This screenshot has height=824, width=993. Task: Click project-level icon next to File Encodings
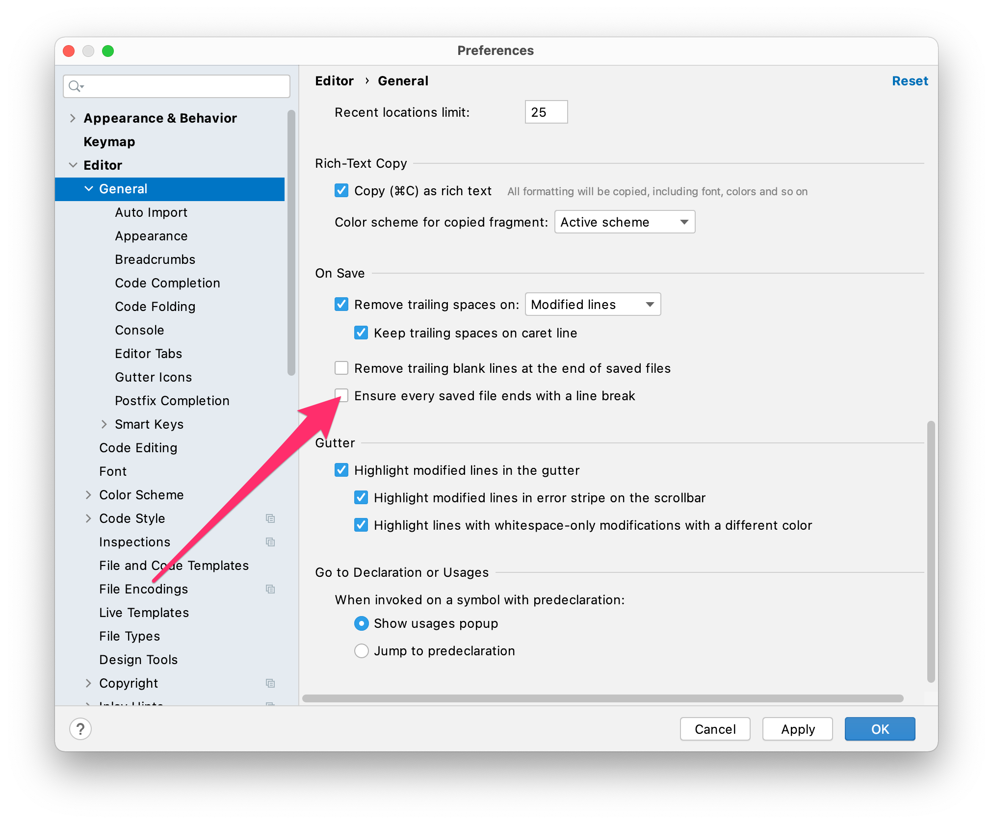pos(270,589)
